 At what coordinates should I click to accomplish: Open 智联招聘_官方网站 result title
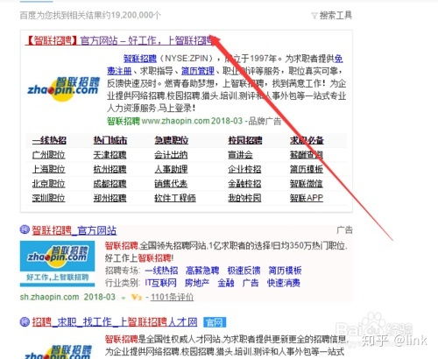tap(74, 230)
